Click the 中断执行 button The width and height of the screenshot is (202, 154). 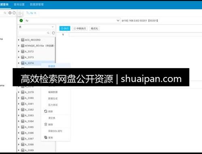80,28
